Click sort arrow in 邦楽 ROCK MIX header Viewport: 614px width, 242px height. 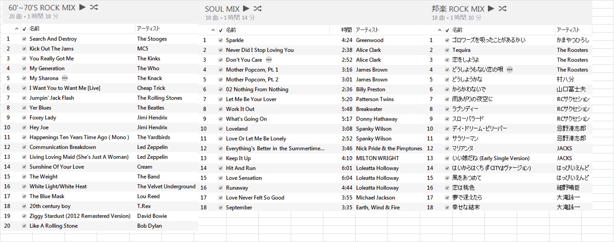tap(440, 30)
